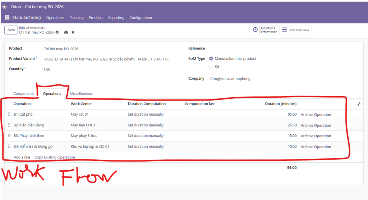Switch to the Miscellaneous tab
The height and width of the screenshot is (200, 368).
pyautogui.click(x=81, y=94)
